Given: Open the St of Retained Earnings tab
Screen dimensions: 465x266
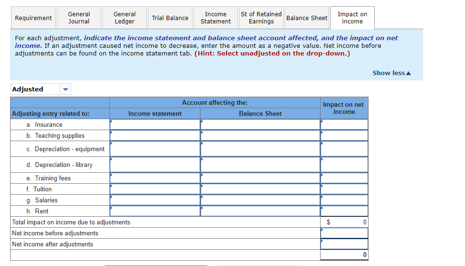Looking at the screenshot, I should [x=261, y=18].
